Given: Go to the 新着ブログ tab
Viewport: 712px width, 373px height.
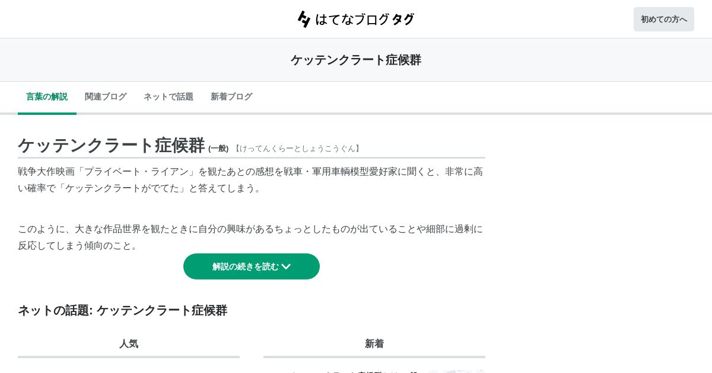Looking at the screenshot, I should [x=231, y=97].
